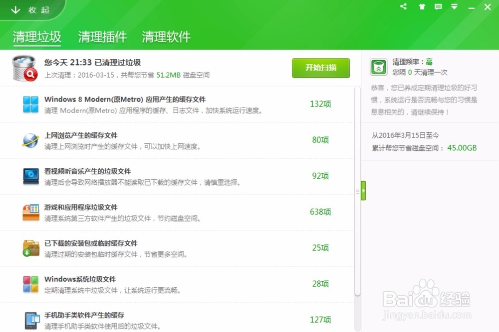This screenshot has width=499, height=332.
Task: Click the downloaded installer package folder icon
Action: coord(31,247)
